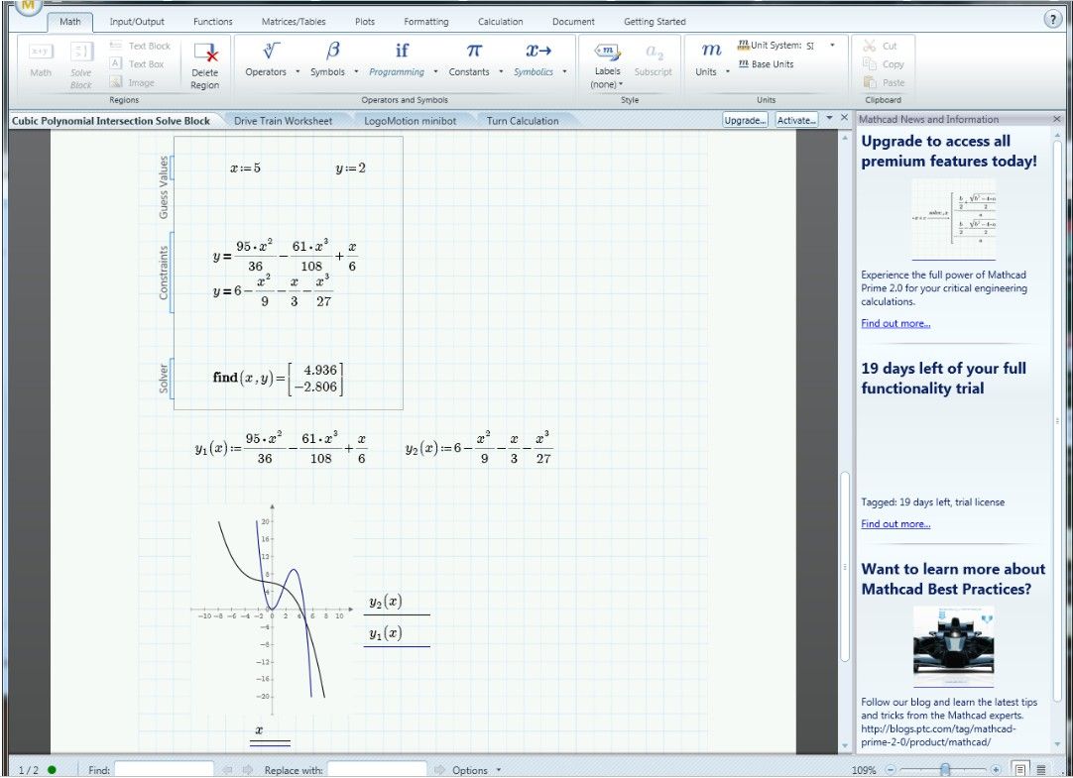Click first 'Find out more...' link
This screenshot has width=1073, height=778.
(x=895, y=323)
